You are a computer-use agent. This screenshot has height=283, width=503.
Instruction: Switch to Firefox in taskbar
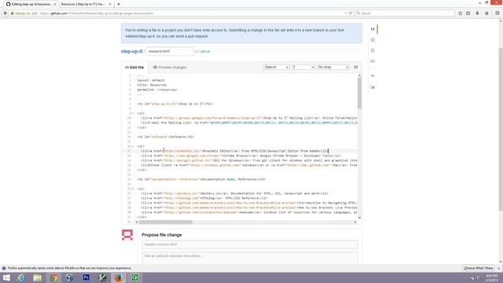pos(119,277)
